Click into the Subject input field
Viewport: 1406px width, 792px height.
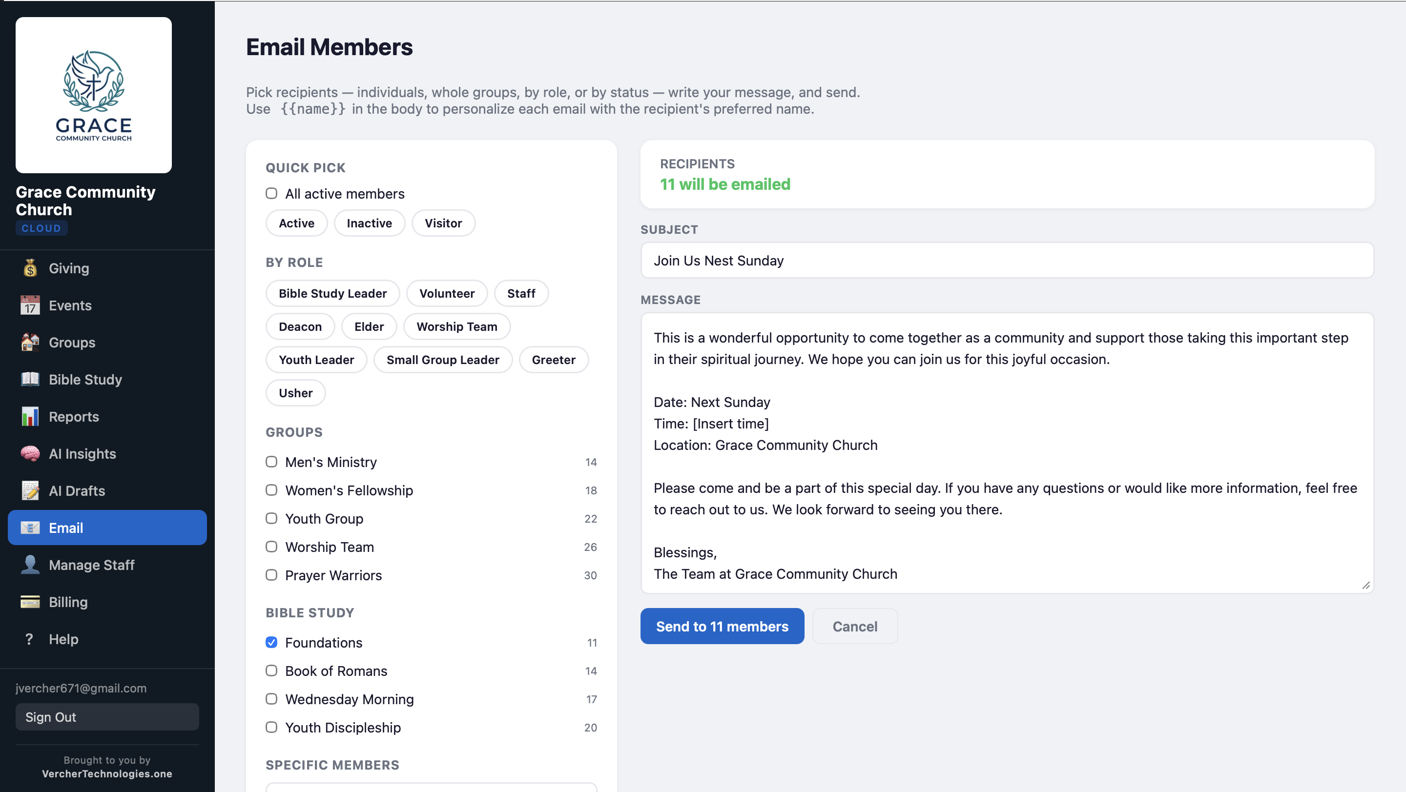(1007, 261)
